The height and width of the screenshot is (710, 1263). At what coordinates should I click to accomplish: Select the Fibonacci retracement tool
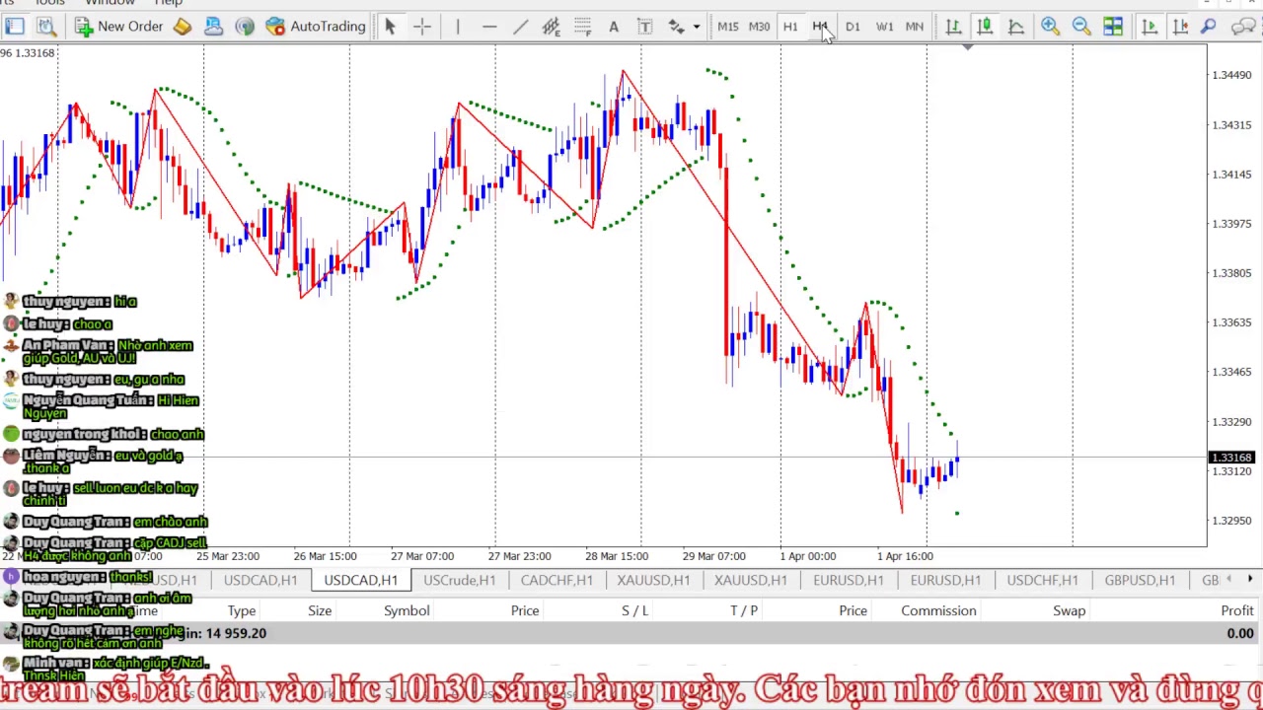point(582,27)
